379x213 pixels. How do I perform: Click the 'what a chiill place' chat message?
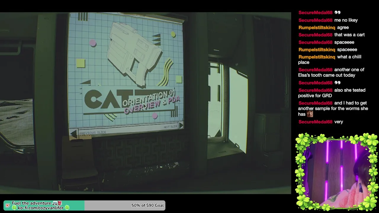(x=330, y=59)
